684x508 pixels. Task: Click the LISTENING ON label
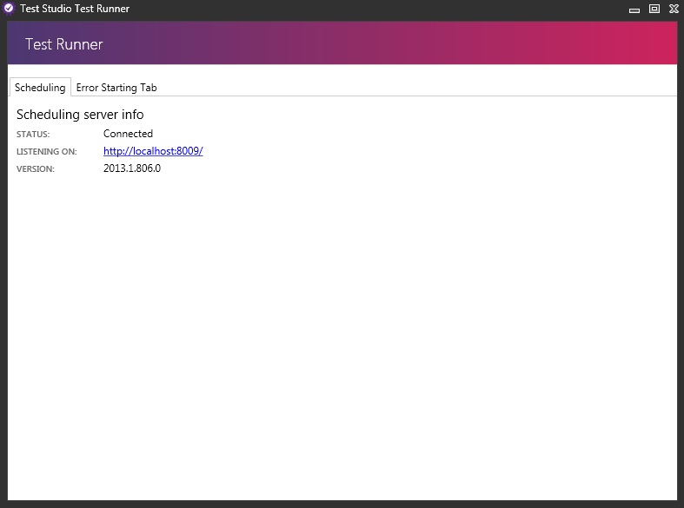47,152
